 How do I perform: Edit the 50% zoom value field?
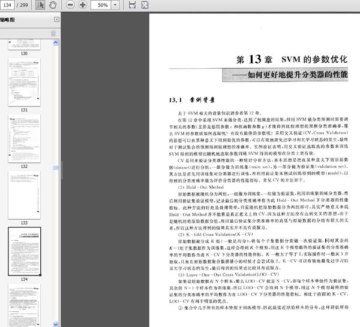tap(101, 5)
